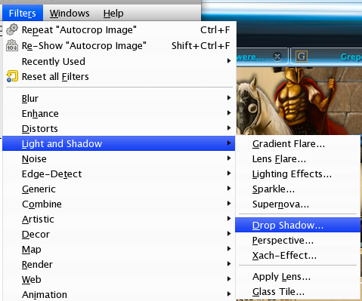
Task: Click the gear icon beside Repeat Autocrop Image
Action: 12,29
